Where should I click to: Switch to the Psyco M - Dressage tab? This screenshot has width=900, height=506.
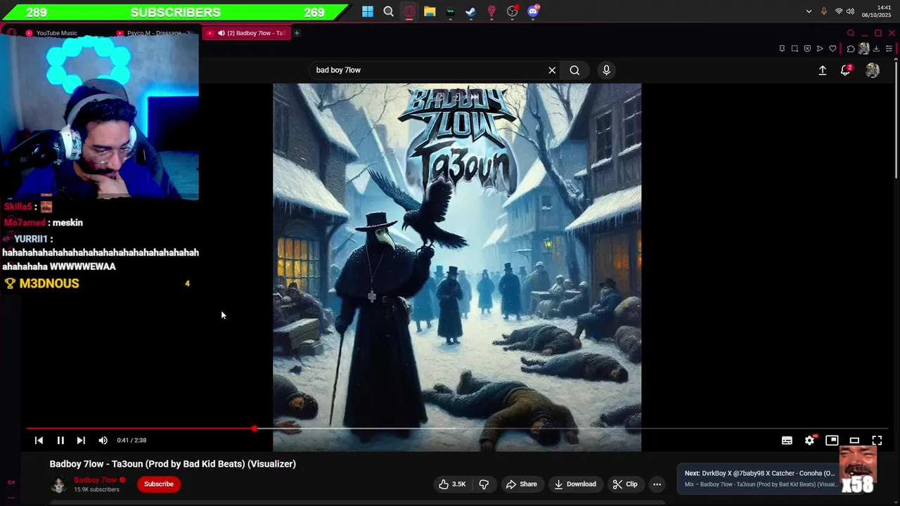click(x=155, y=33)
